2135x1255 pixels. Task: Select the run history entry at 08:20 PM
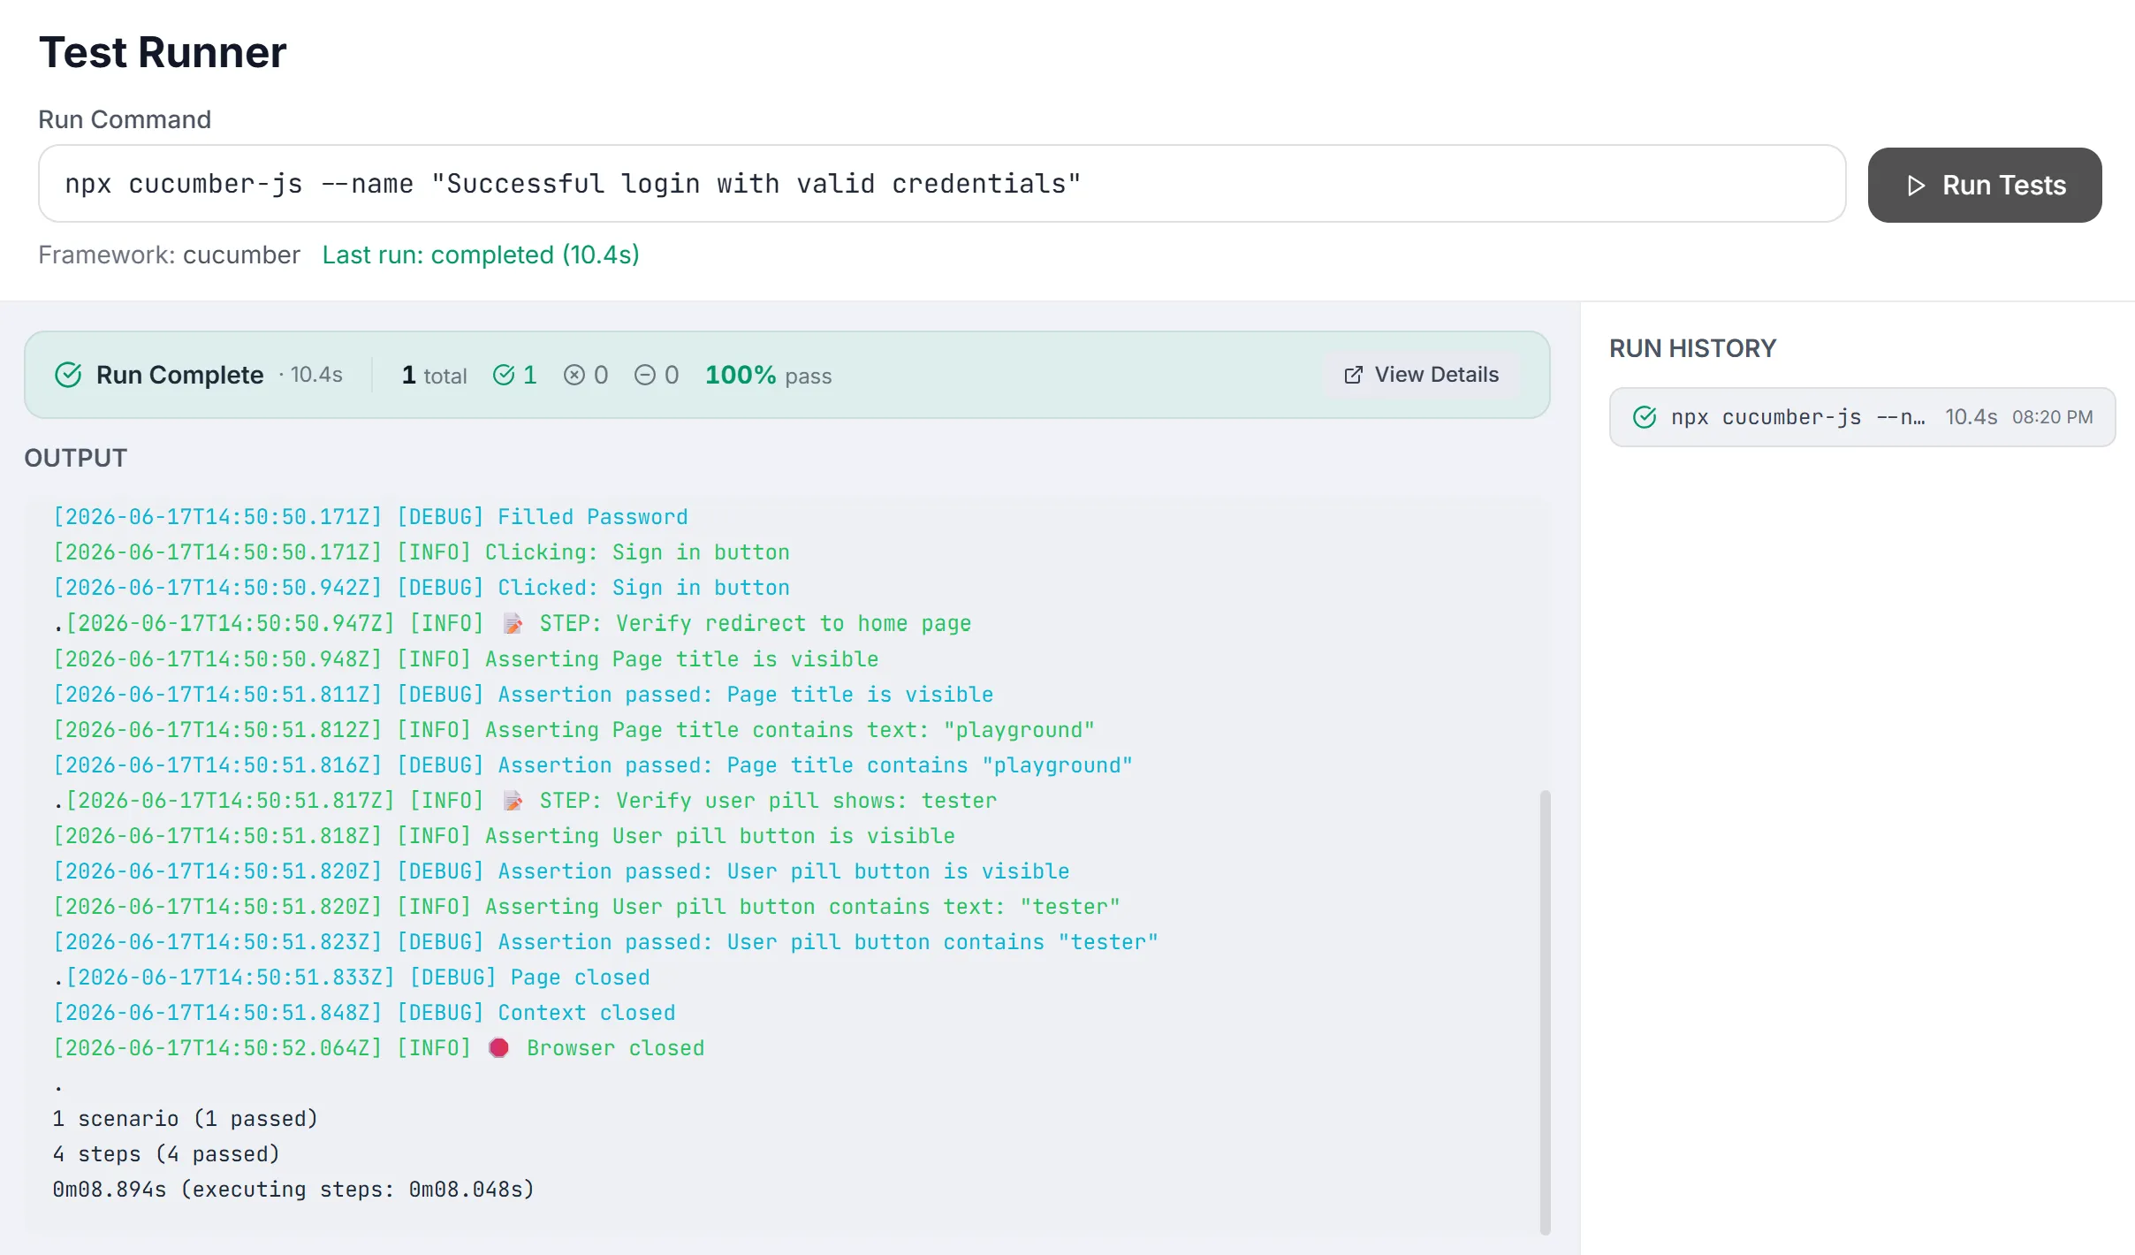(x=1862, y=417)
